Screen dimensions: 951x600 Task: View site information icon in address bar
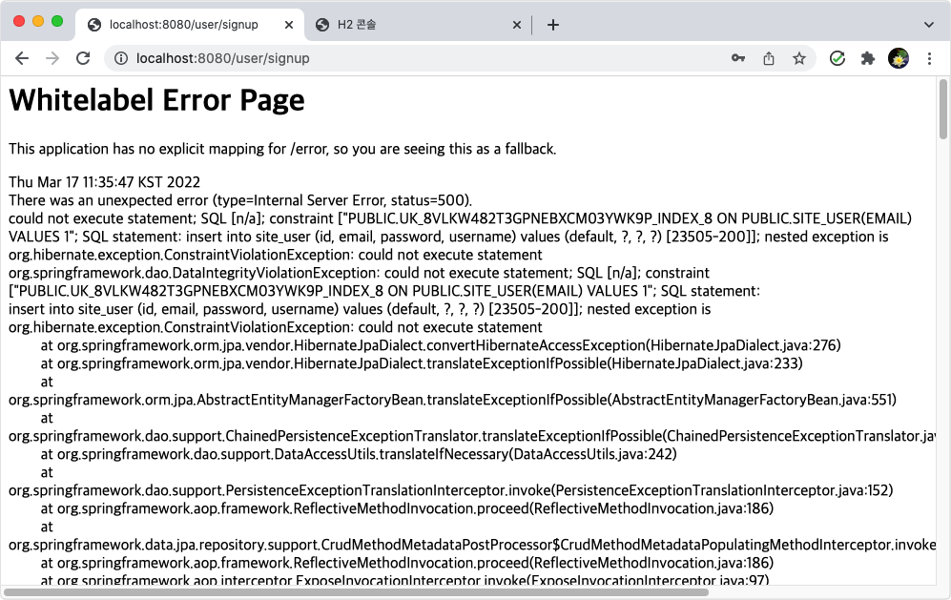[x=121, y=58]
